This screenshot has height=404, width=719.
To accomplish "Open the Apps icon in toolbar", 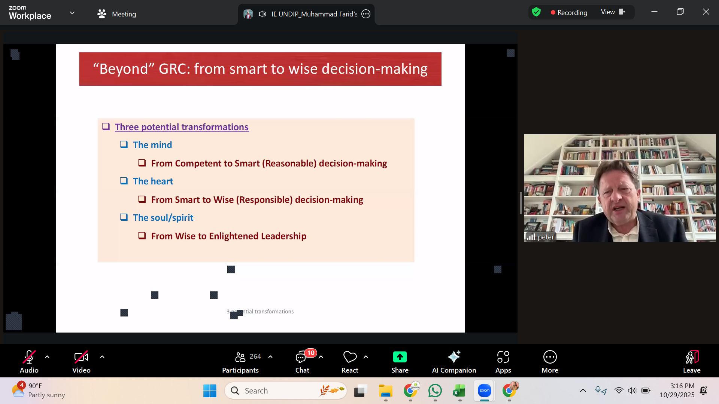I will click(503, 362).
